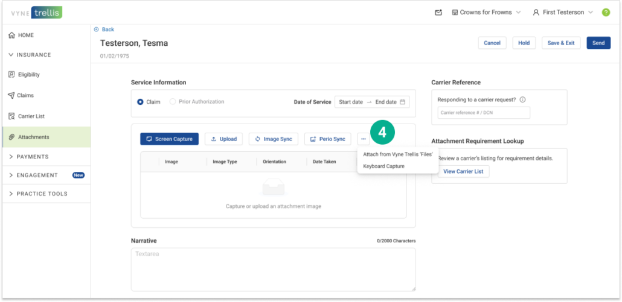Open the calendar icon in Date of Service
622x302 pixels.
click(403, 102)
